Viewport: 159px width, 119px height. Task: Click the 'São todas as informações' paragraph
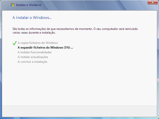[x=75, y=31]
